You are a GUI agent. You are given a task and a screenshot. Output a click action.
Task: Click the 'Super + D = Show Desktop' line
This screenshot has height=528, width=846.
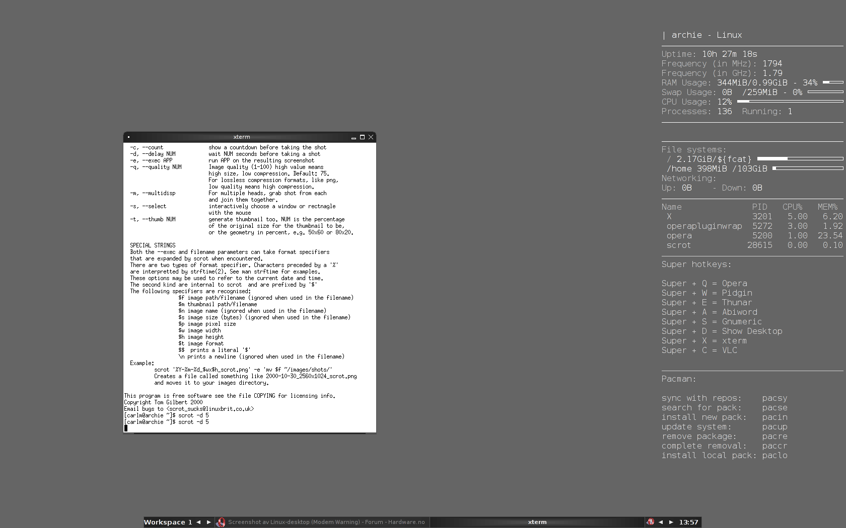(722, 331)
